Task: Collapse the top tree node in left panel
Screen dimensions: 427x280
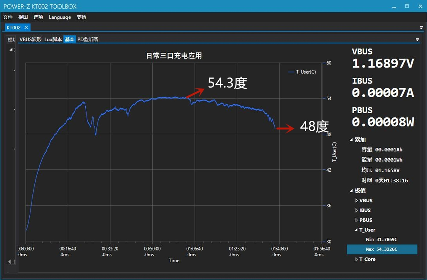Action: pos(11,49)
